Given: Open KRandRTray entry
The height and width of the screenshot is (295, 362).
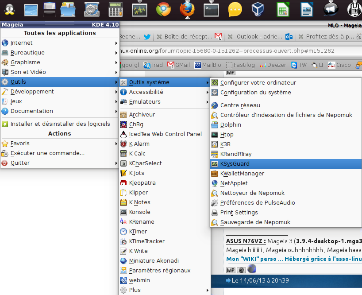Looking at the screenshot, I should coord(286,154).
